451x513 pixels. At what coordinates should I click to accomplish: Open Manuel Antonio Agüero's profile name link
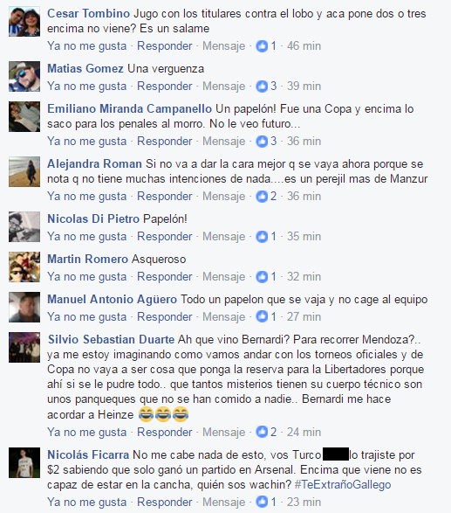pos(112,300)
